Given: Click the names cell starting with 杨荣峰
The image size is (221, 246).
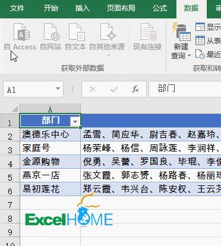Looking at the screenshot, I should coord(151,148).
